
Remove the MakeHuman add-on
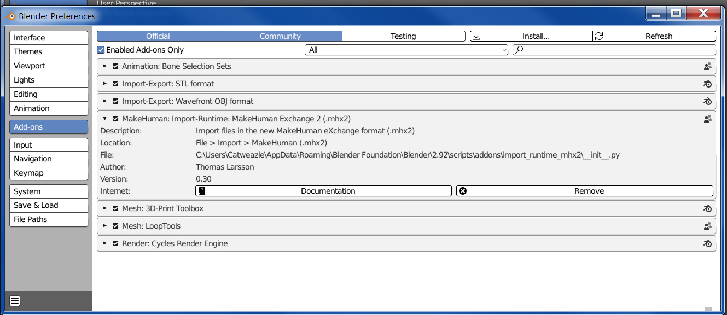pyautogui.click(x=584, y=191)
